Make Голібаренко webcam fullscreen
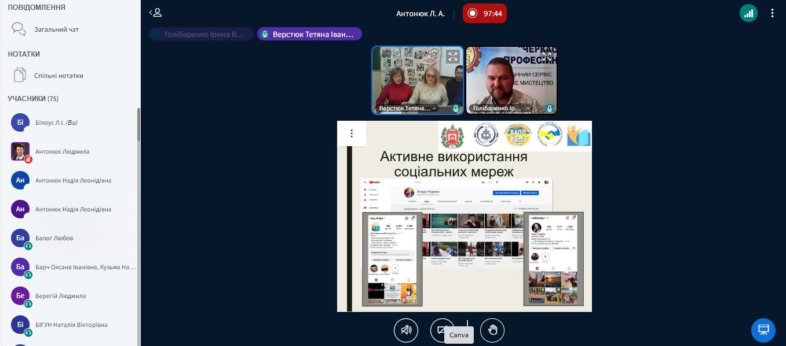Viewport: 786px width, 346px height. (x=547, y=56)
